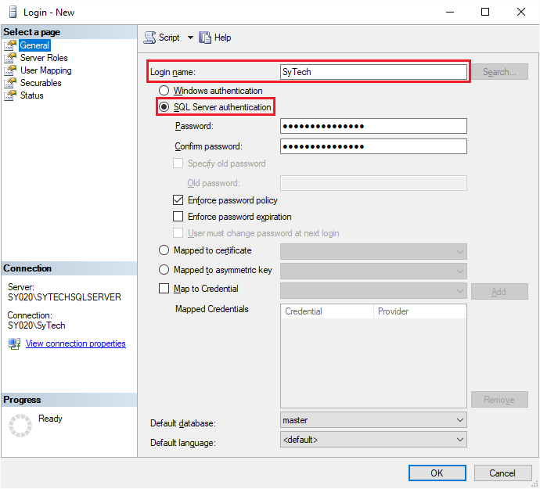This screenshot has height=489, width=540.
Task: Click the Search... button
Action: click(499, 72)
